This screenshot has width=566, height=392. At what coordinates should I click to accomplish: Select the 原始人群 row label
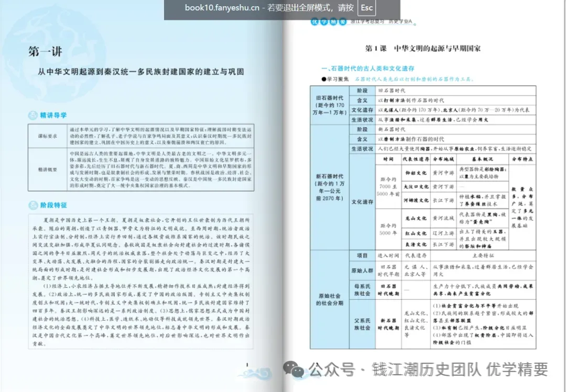click(x=362, y=271)
